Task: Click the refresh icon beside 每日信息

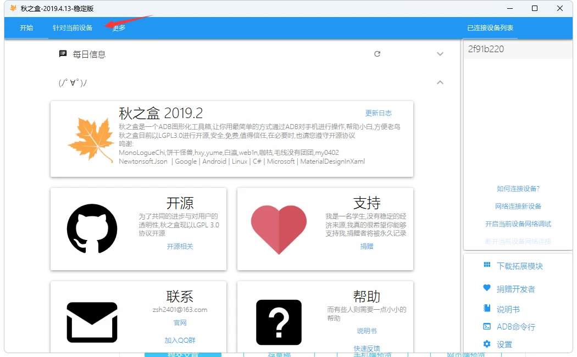Action: click(x=377, y=54)
